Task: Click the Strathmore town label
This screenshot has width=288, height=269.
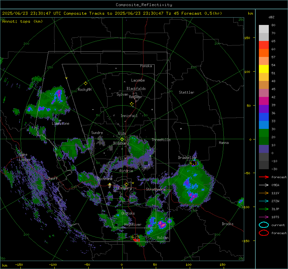Action: tap(156, 189)
